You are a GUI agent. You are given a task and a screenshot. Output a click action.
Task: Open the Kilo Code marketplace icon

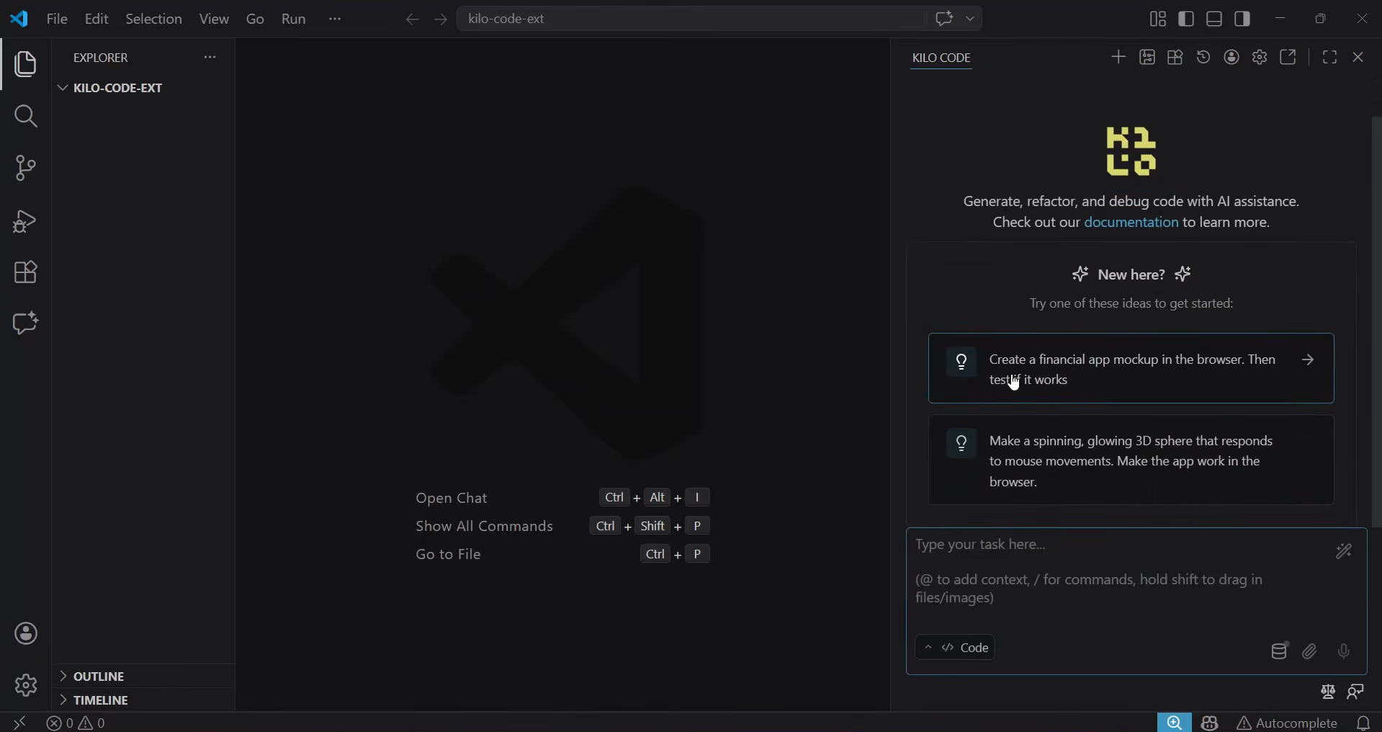[1175, 57]
